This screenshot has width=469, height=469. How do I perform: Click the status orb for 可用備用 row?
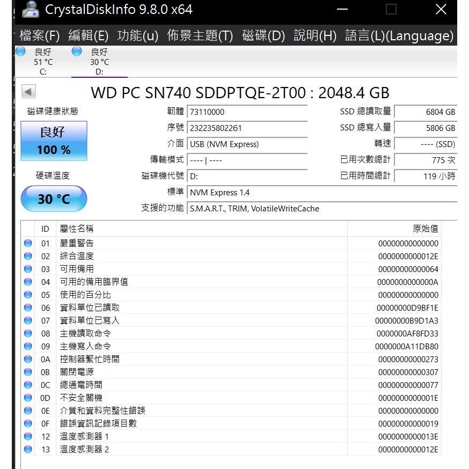(28, 269)
